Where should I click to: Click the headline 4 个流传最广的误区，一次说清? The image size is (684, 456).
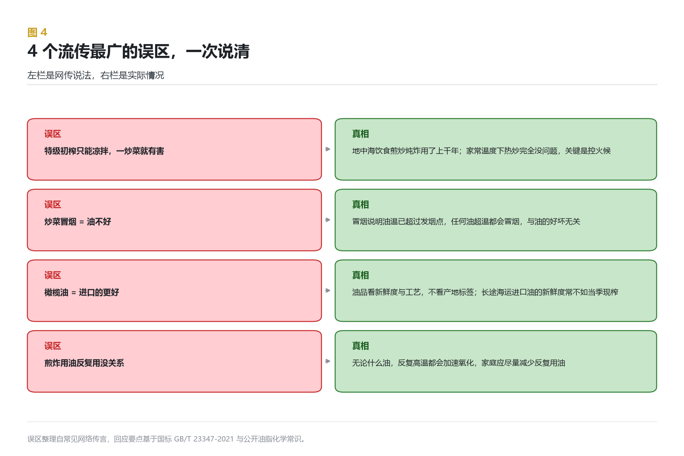pyautogui.click(x=138, y=51)
